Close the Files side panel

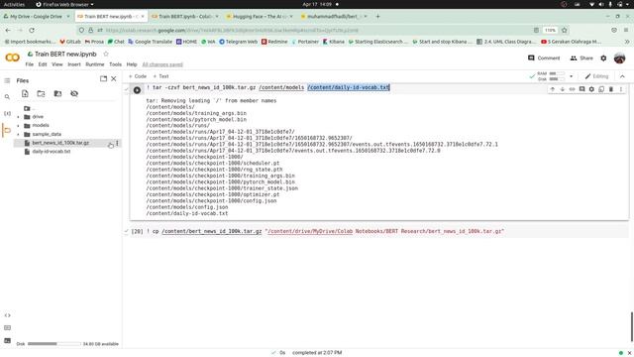click(114, 78)
